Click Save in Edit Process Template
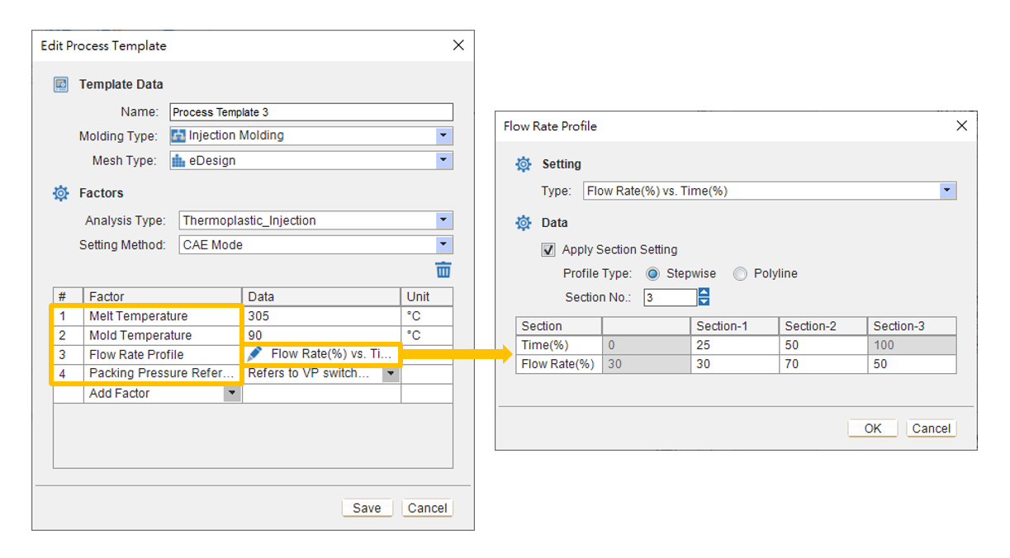The image size is (1010, 558). (x=367, y=508)
